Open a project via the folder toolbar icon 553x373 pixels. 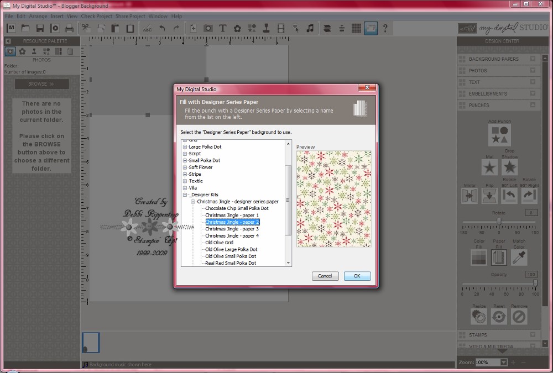click(x=25, y=29)
